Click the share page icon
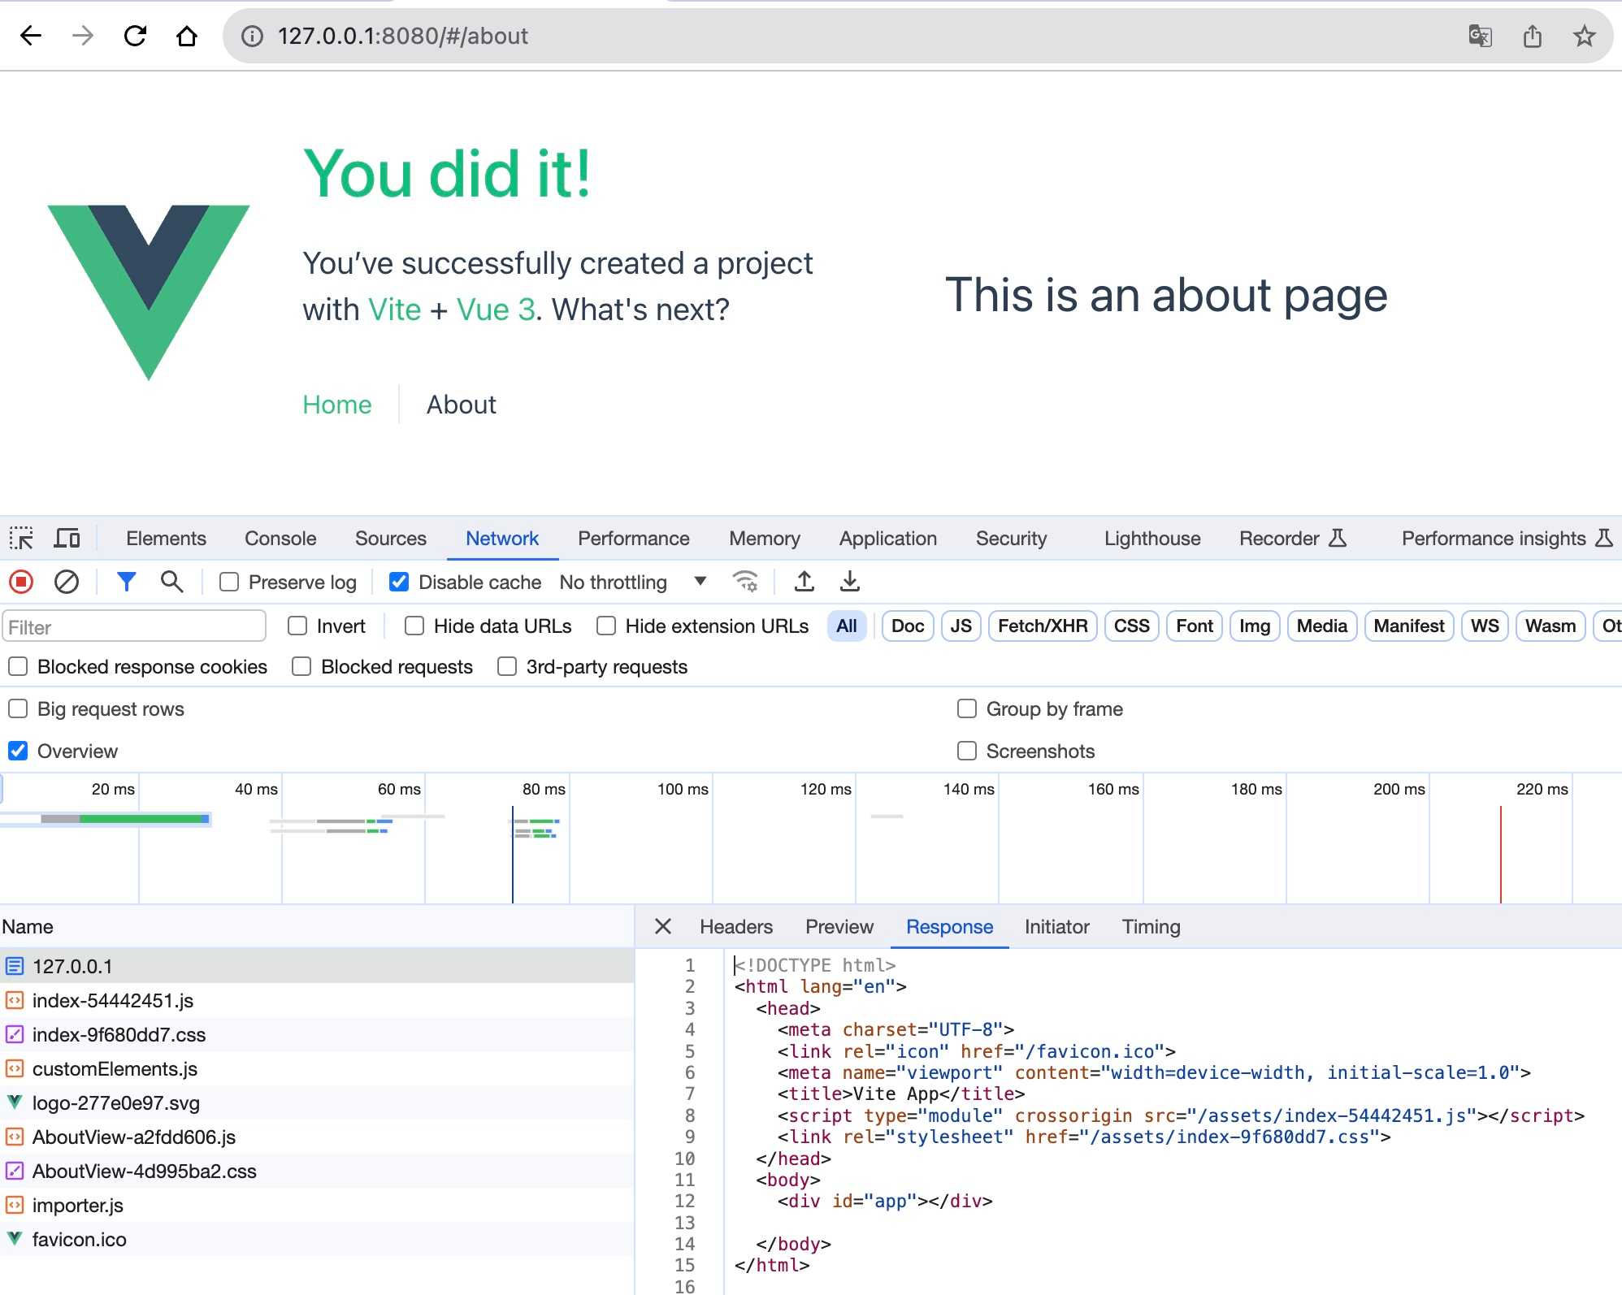Image resolution: width=1622 pixels, height=1295 pixels. (1532, 36)
